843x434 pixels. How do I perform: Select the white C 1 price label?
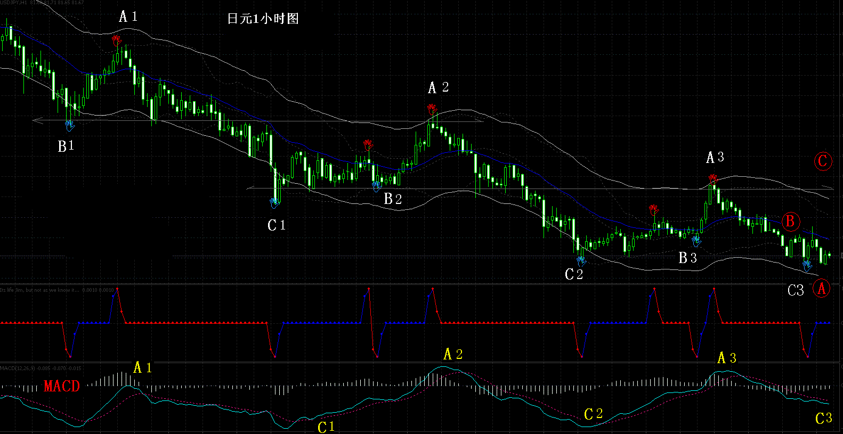click(x=277, y=226)
